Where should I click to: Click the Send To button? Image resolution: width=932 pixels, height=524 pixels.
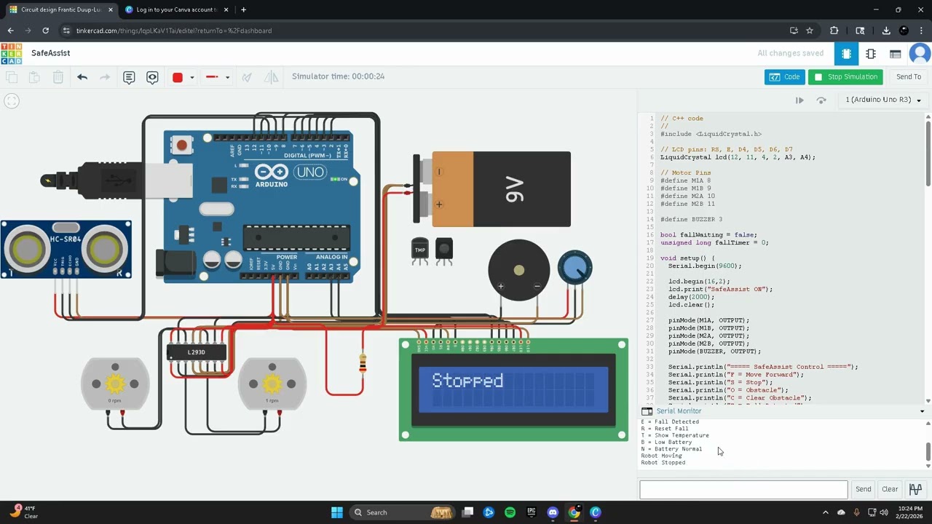[908, 76]
